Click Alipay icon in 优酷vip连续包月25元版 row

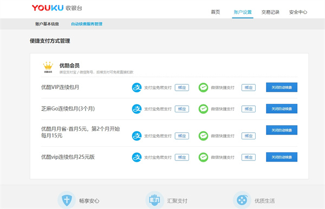pos(137,157)
